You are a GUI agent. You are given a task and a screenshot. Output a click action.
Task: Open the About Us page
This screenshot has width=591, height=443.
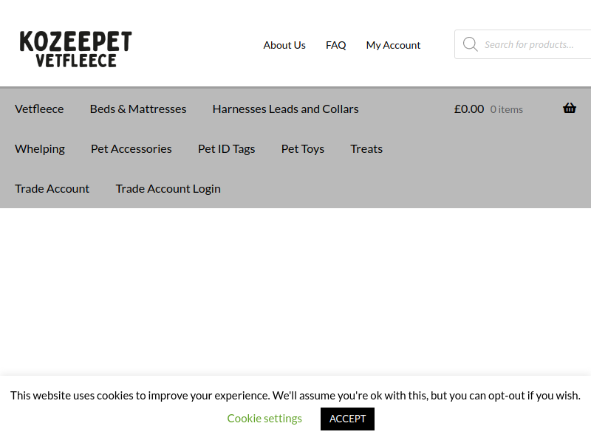click(284, 45)
